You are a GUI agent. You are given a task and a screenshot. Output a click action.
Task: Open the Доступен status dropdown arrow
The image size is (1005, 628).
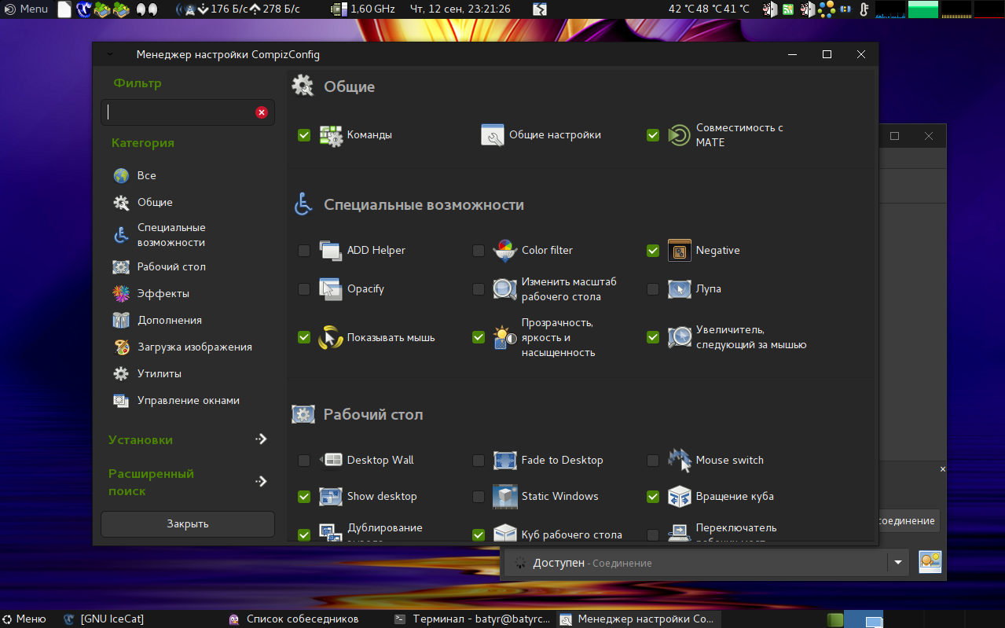(x=898, y=563)
